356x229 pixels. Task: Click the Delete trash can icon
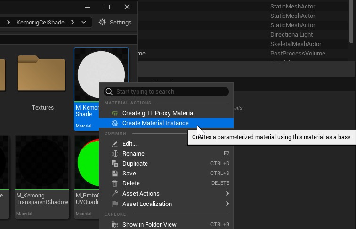pyautogui.click(x=114, y=183)
